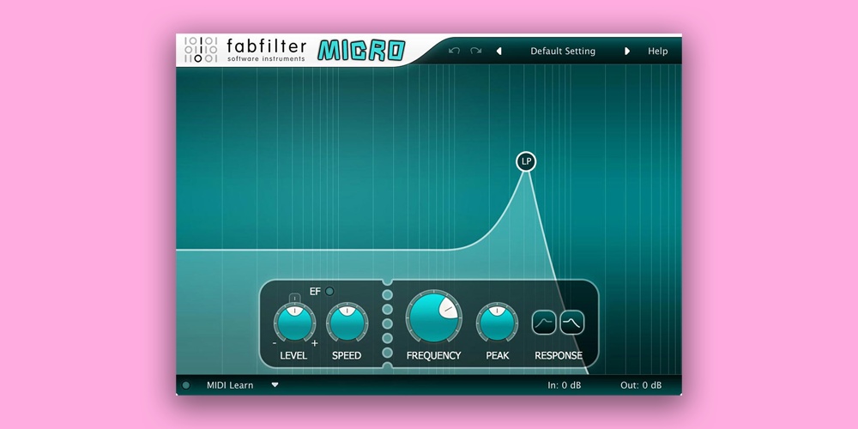Go to the next preset
The height and width of the screenshot is (429, 858).
627,51
